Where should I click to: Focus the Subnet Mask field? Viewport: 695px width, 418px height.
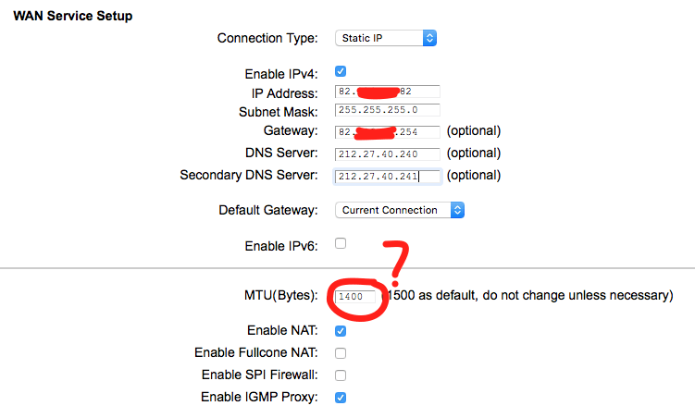[387, 110]
